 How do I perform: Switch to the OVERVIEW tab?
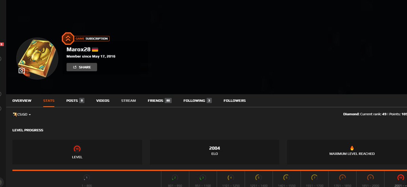[22, 100]
